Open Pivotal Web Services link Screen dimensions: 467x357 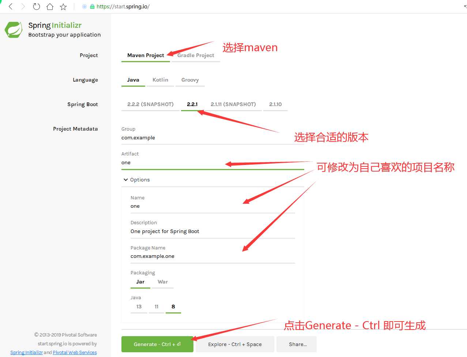pyautogui.click(x=75, y=353)
